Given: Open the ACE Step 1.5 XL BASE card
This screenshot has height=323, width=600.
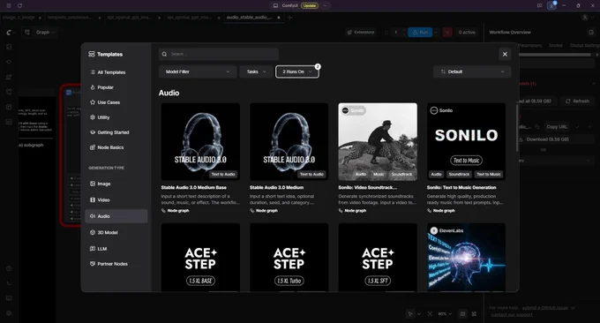Looking at the screenshot, I should (x=200, y=257).
